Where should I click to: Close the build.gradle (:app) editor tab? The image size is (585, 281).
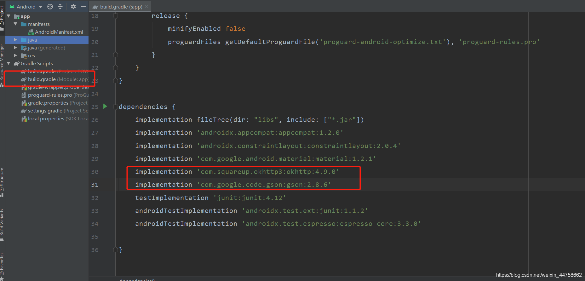(146, 7)
